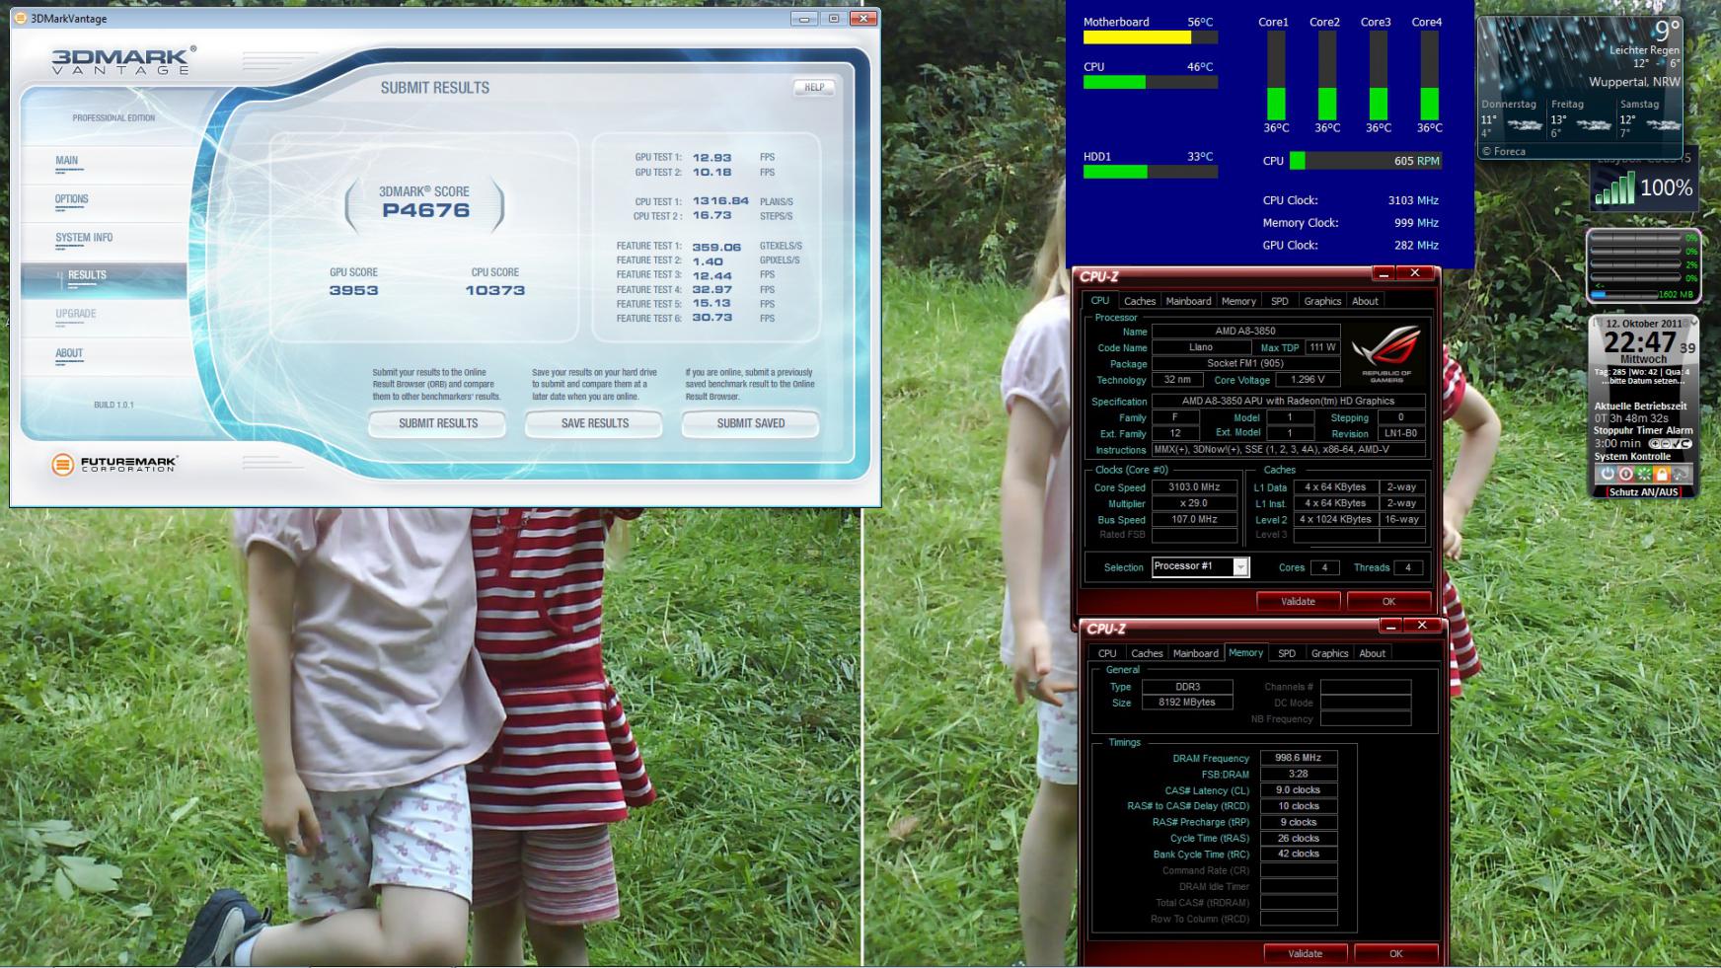Click the SAVE RESULTS button
This screenshot has height=968, width=1721.
(594, 423)
